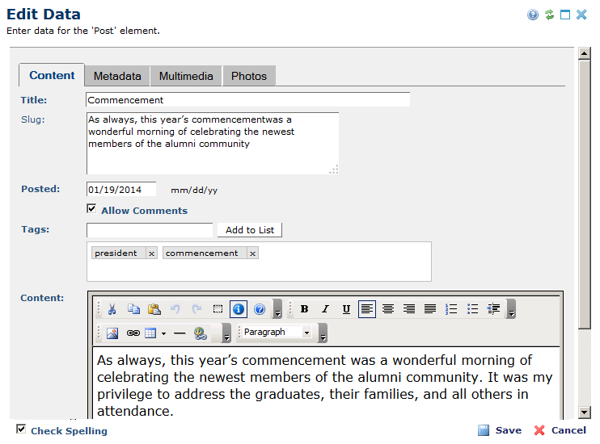Open dialog help icon at top right

[533, 15]
